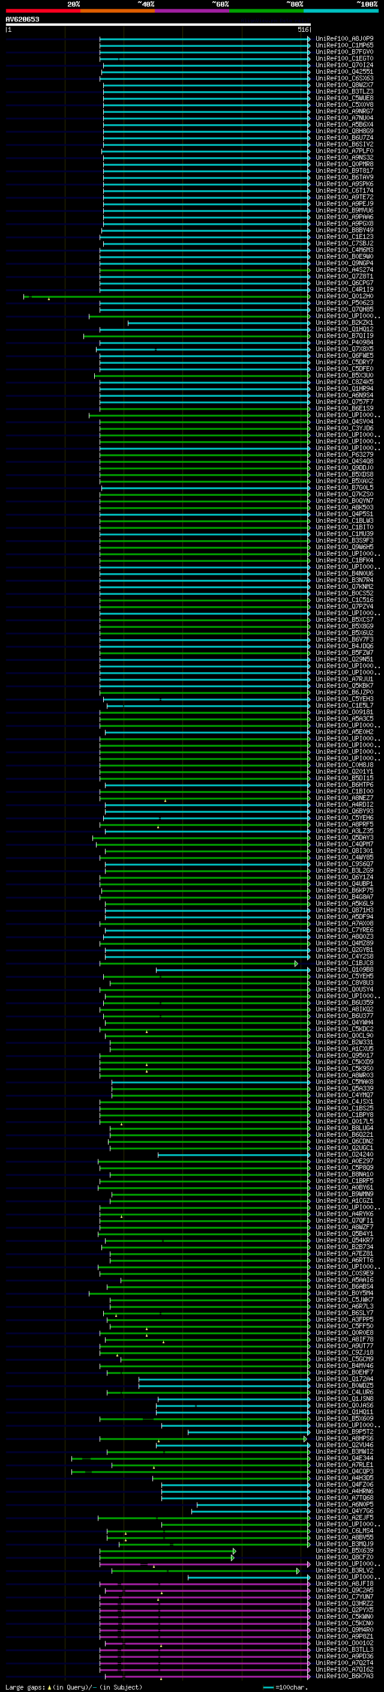Select the UniRef100_B6K7A3 label

coord(344,1676)
